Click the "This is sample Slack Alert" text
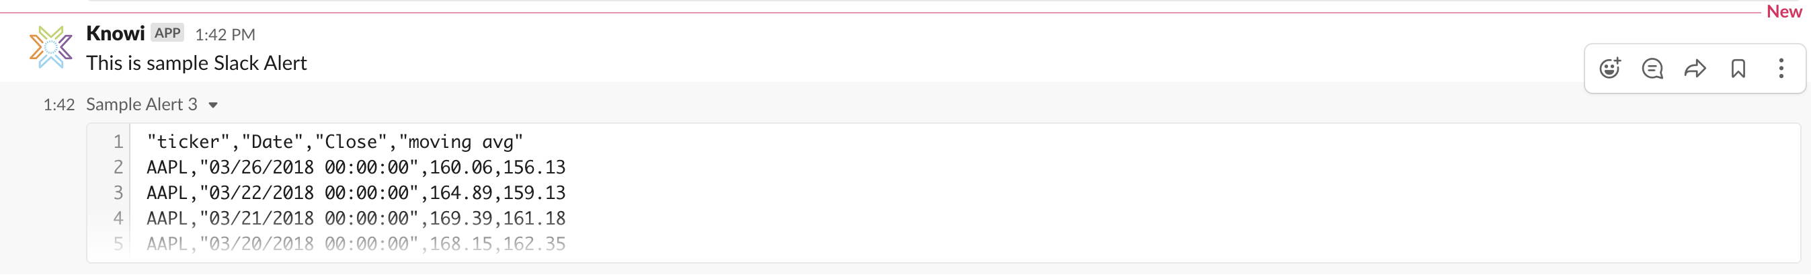1811x277 pixels. (197, 63)
